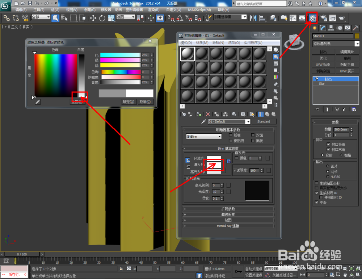Click the render teapot icon
Screen dimensions: 362x279
(342, 18)
